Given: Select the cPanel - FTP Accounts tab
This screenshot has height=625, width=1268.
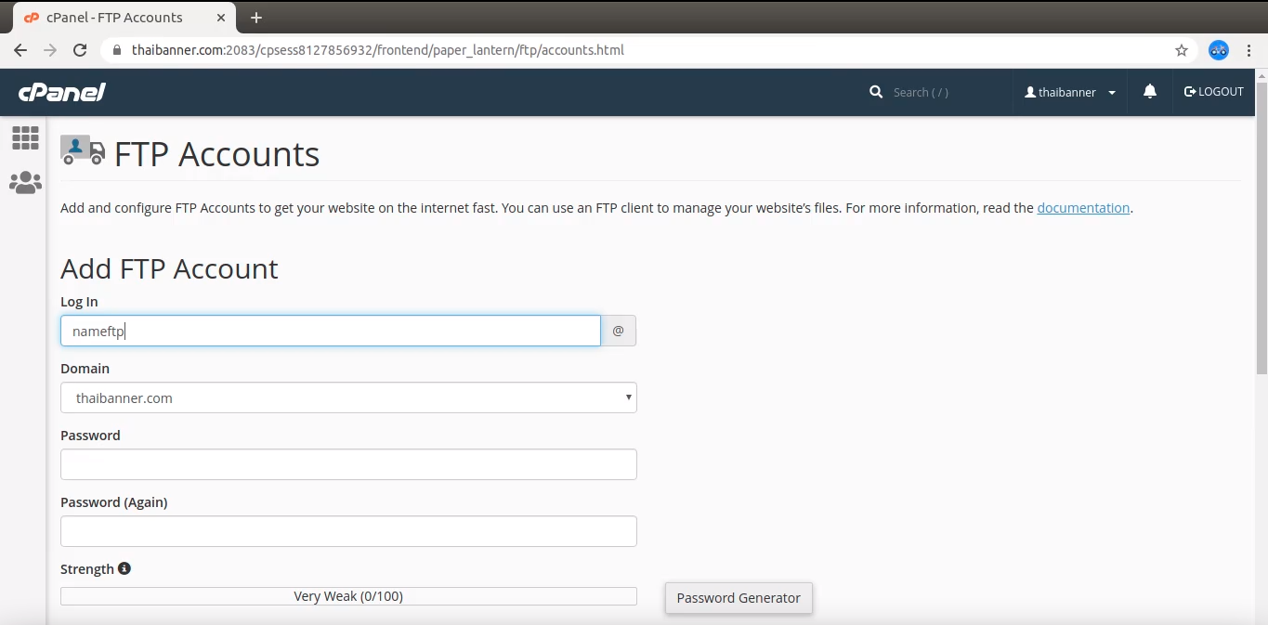Looking at the screenshot, I should [x=115, y=17].
